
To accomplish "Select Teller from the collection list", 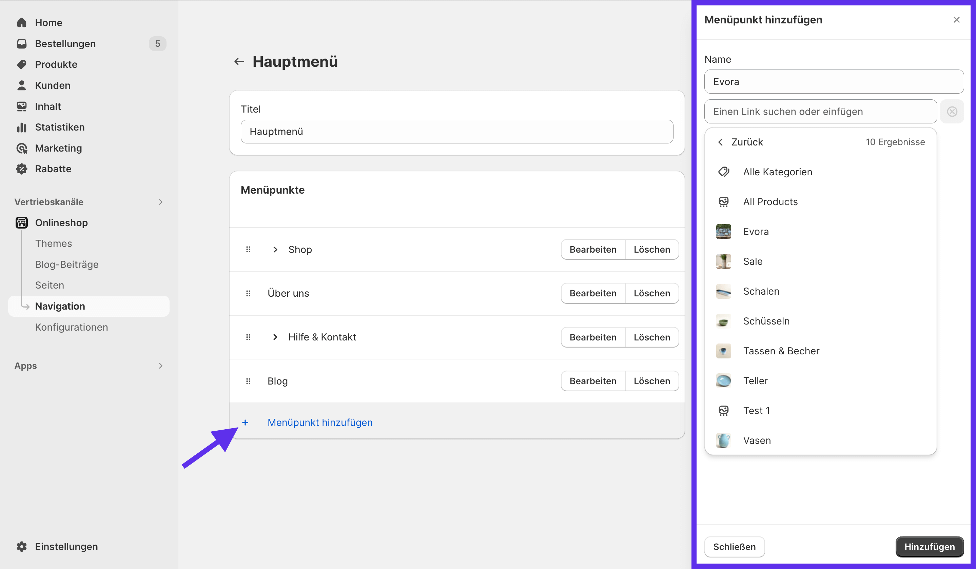I will [x=821, y=381].
